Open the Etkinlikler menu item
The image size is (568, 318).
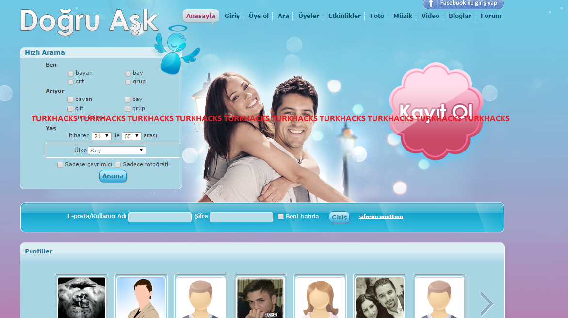[x=344, y=16]
